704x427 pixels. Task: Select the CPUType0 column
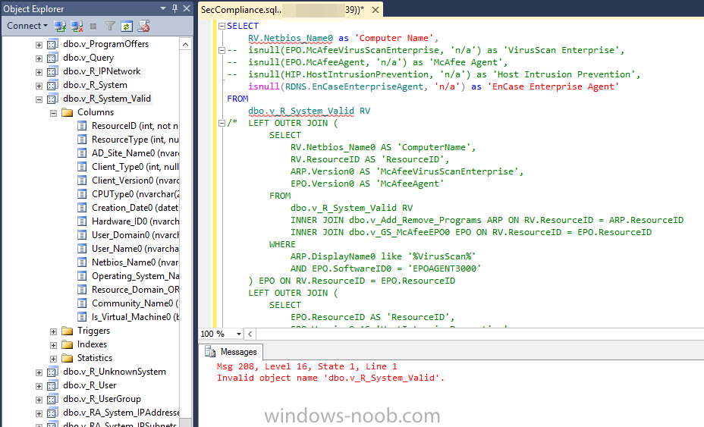[135, 194]
